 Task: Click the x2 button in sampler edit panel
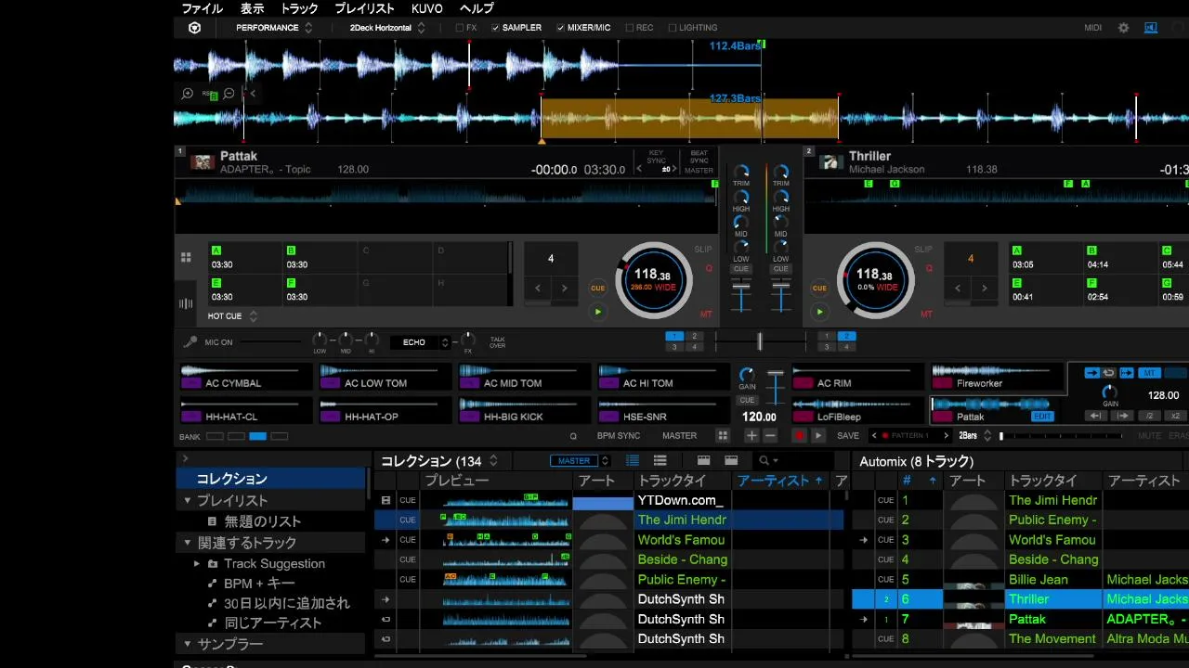coord(1175,416)
